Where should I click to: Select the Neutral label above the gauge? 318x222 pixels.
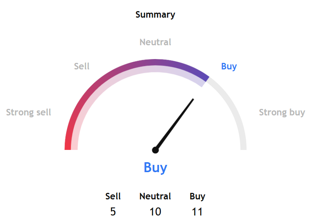pos(155,42)
